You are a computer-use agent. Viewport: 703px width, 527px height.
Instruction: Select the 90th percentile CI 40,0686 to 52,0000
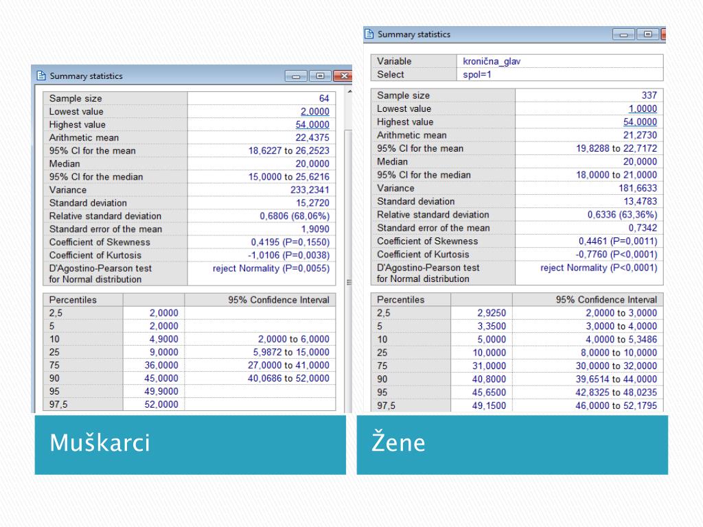(288, 378)
